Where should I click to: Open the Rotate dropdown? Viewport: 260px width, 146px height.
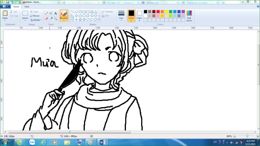[x=36, y=20]
